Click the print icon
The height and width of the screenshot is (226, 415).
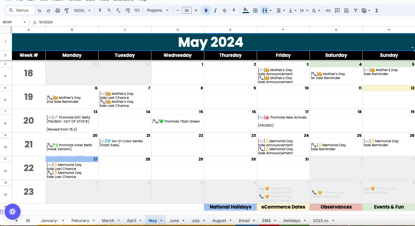point(58,11)
